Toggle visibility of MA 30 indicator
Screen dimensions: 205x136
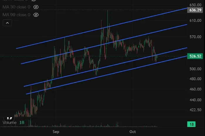pyautogui.click(x=36, y=7)
